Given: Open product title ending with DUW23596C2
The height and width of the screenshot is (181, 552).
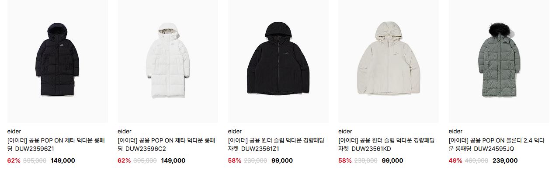Looking at the screenshot, I should click(x=167, y=145).
